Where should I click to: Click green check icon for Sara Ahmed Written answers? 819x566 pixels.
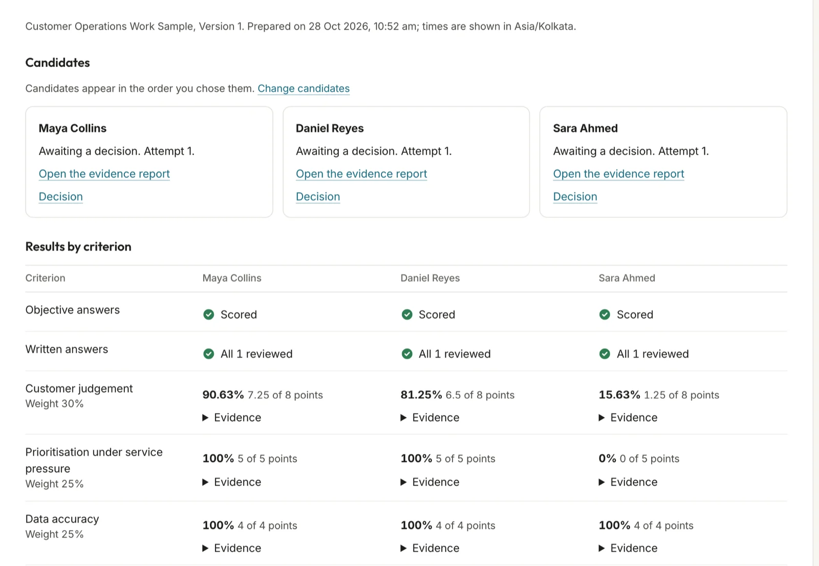pos(605,354)
